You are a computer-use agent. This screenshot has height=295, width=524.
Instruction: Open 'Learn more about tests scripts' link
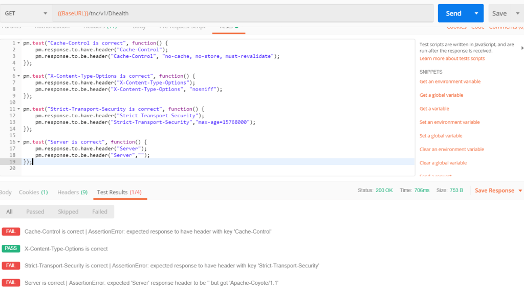click(x=452, y=58)
